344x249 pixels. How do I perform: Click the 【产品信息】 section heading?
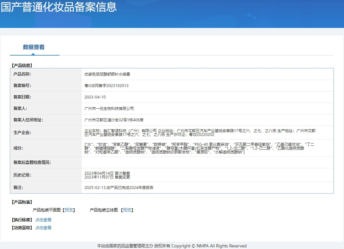pos(22,65)
